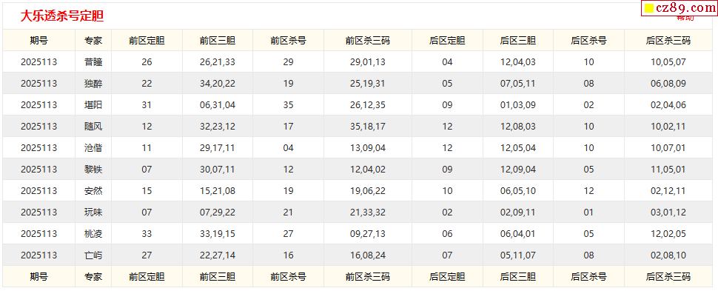The image size is (718, 291).
Task: Click the partially hidden 帮助 help link
Action: click(x=685, y=18)
